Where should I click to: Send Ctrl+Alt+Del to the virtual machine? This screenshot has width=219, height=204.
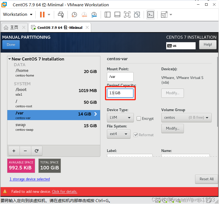pos(61,14)
